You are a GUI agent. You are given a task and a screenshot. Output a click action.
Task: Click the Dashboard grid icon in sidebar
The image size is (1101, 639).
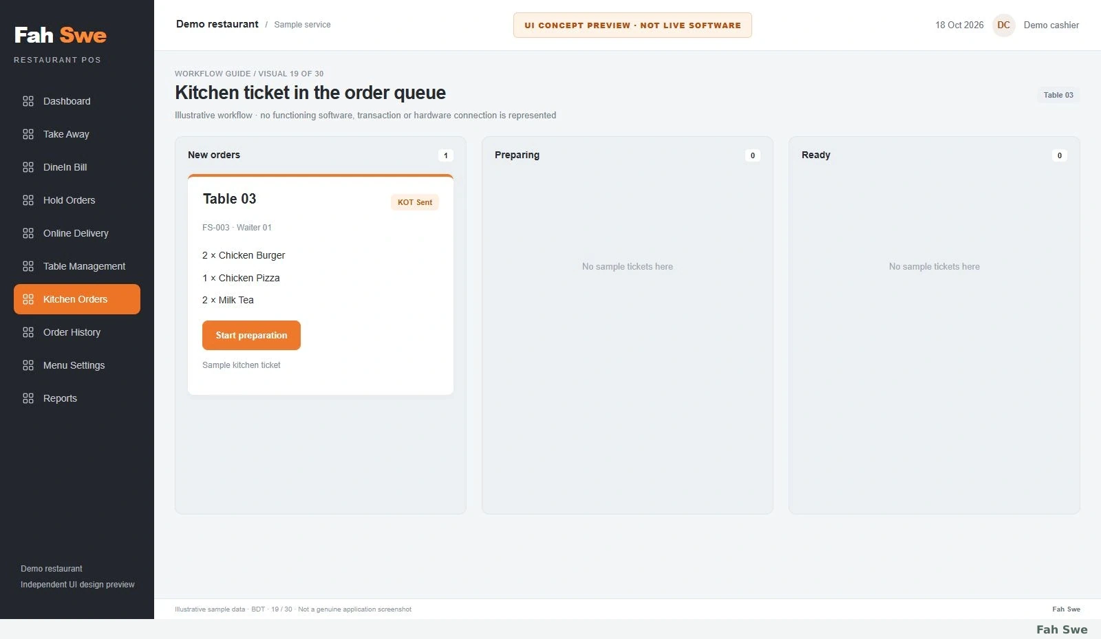pyautogui.click(x=28, y=101)
